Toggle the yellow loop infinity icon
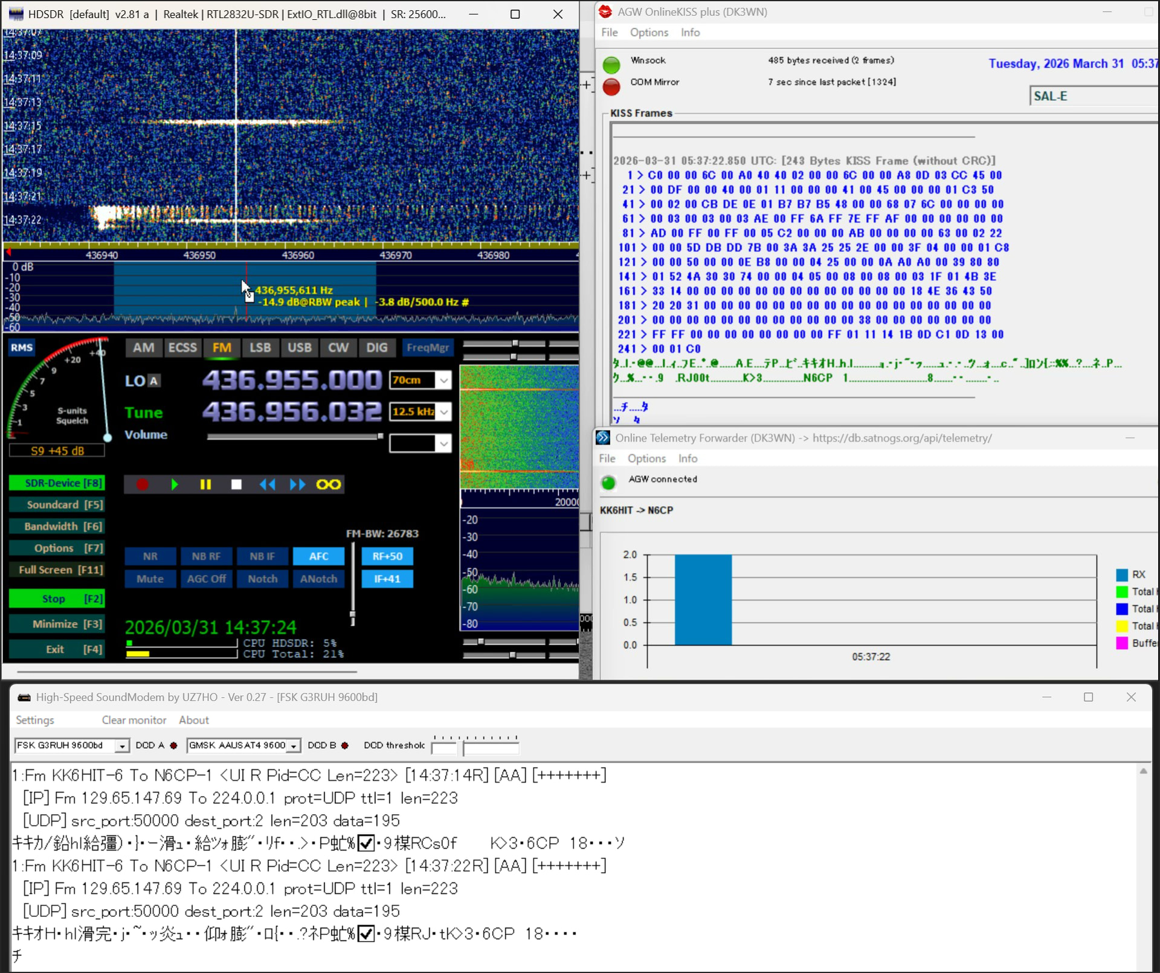Viewport: 1160px width, 973px height. tap(329, 484)
